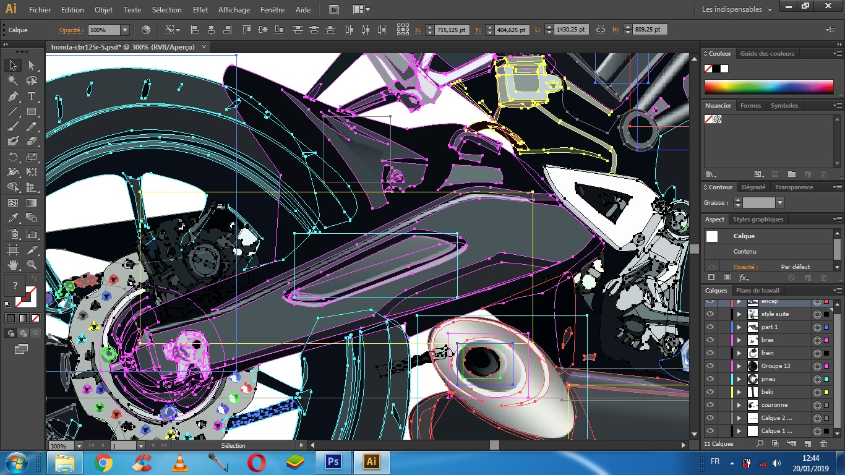Click the X position input field

(x=452, y=30)
